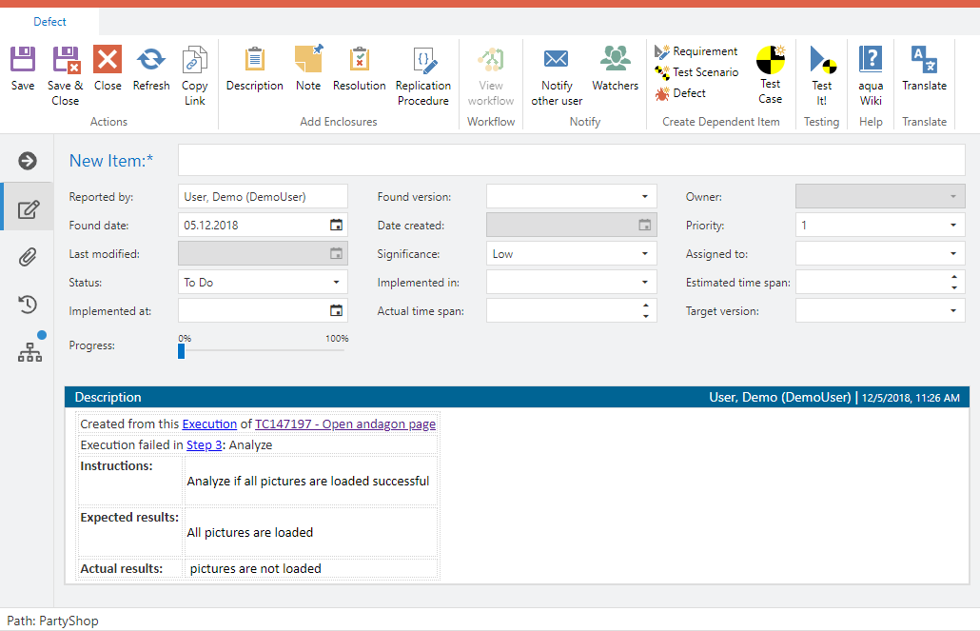Select the Defect tab
This screenshot has height=631, width=980.
49,22
